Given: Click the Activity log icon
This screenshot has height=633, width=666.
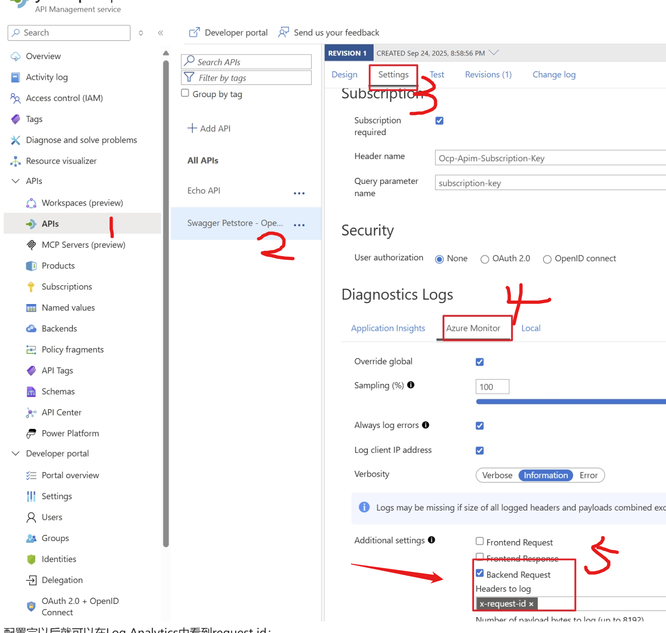Looking at the screenshot, I should 15,77.
